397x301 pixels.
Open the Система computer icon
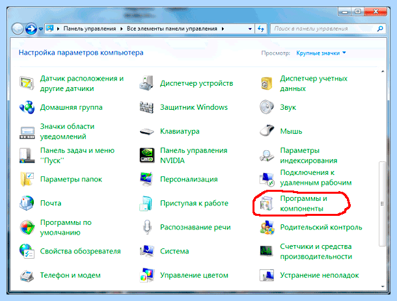tap(147, 251)
